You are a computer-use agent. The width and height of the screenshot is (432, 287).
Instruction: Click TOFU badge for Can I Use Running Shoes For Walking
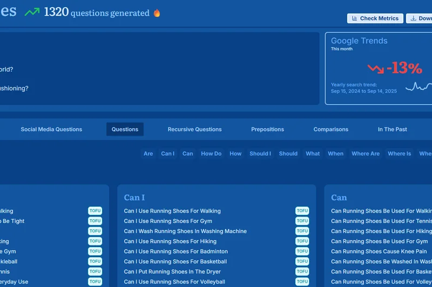(x=302, y=211)
